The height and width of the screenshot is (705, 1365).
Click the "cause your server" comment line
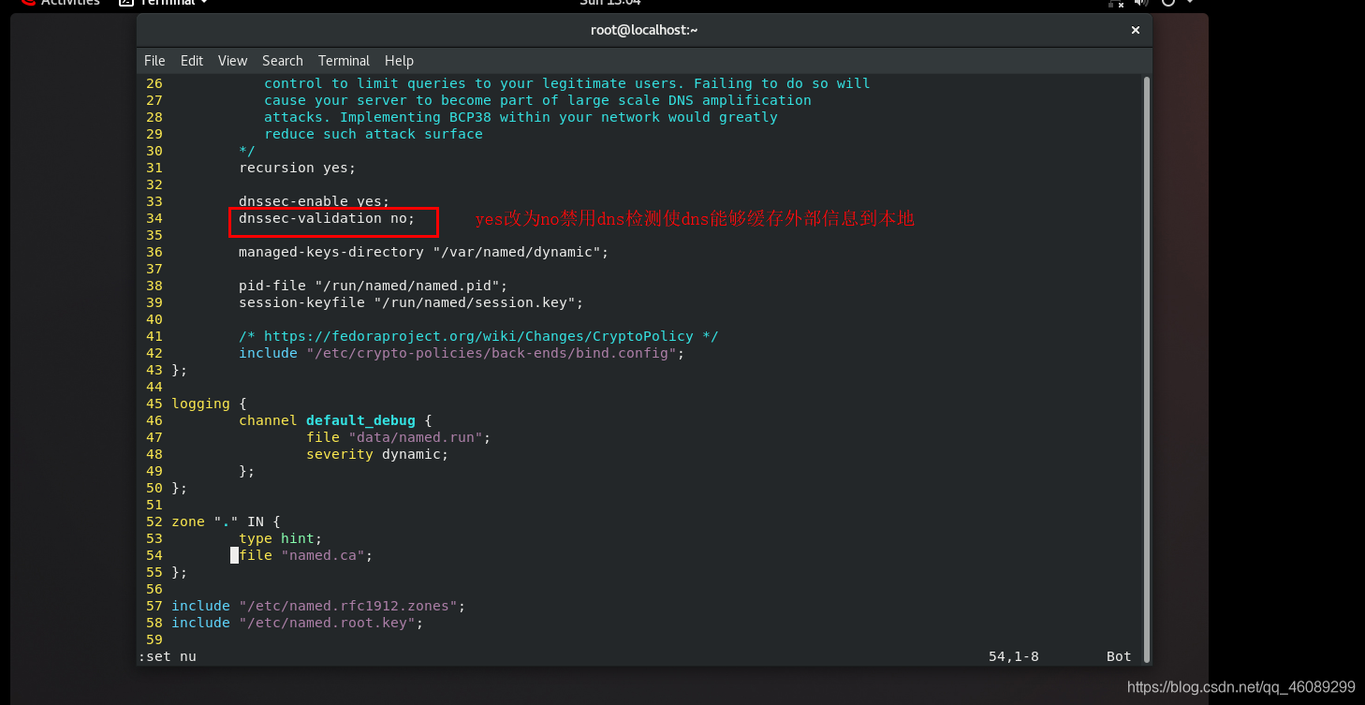537,100
